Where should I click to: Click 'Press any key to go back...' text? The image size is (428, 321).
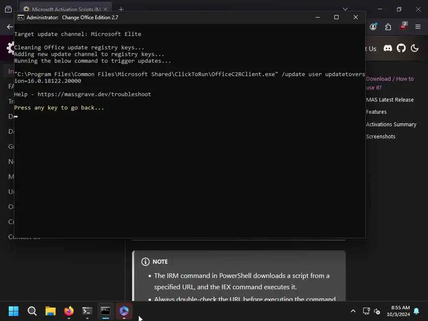pyautogui.click(x=59, y=107)
